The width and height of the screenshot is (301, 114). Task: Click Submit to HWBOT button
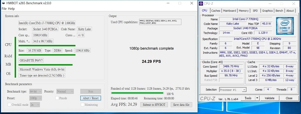154,105
